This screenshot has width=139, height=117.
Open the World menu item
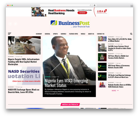tap(83, 34)
